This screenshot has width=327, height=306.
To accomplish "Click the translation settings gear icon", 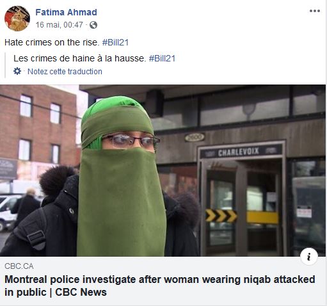I will [x=17, y=71].
